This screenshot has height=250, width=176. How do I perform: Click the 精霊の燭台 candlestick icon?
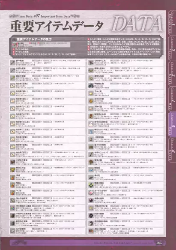point(91,185)
